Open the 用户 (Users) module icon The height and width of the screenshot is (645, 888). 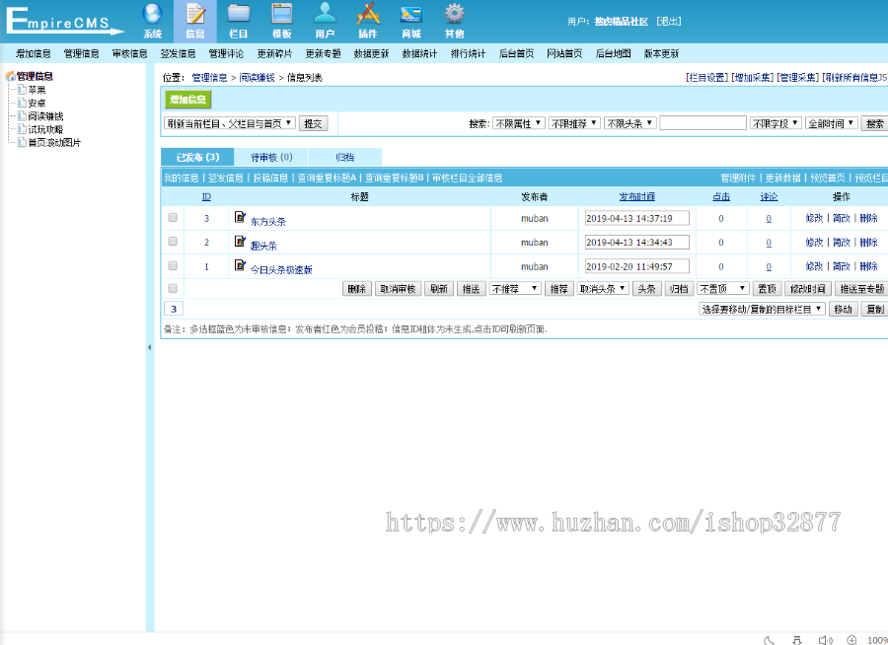325,20
